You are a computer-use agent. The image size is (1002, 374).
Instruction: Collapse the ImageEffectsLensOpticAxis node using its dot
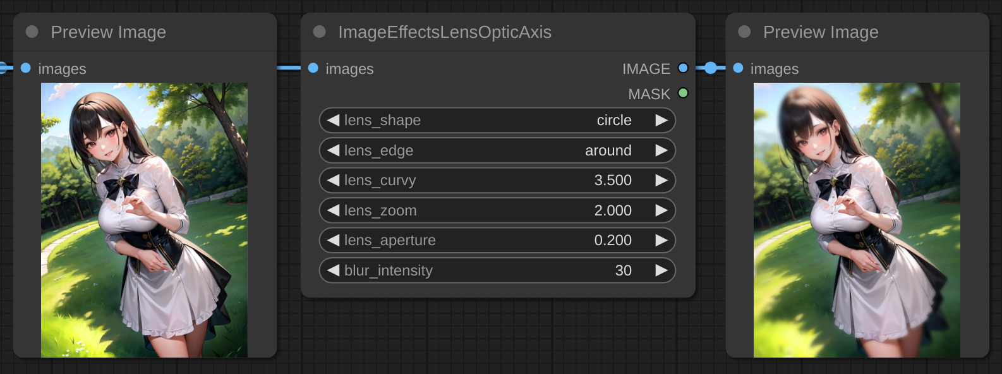[320, 32]
